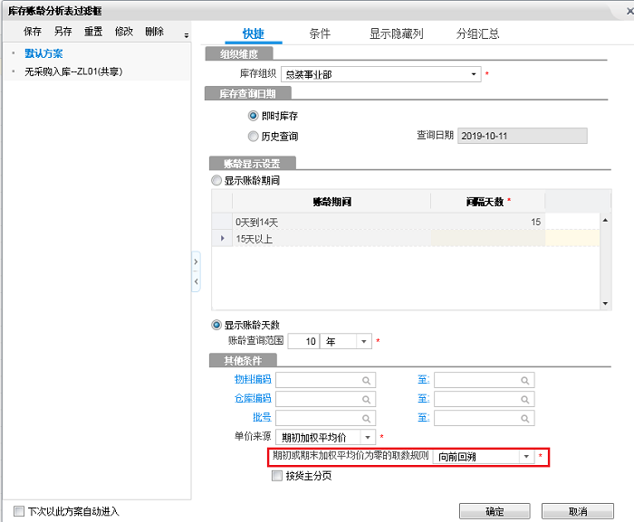Click the 确定 button
The width and height of the screenshot is (634, 522).
pos(495,511)
